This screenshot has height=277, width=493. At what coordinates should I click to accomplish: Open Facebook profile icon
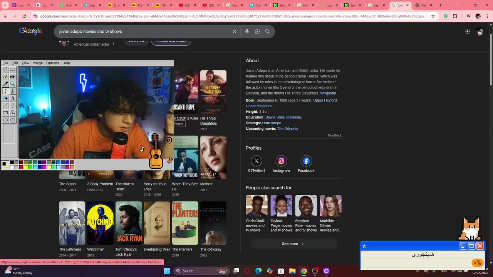coord(306,161)
